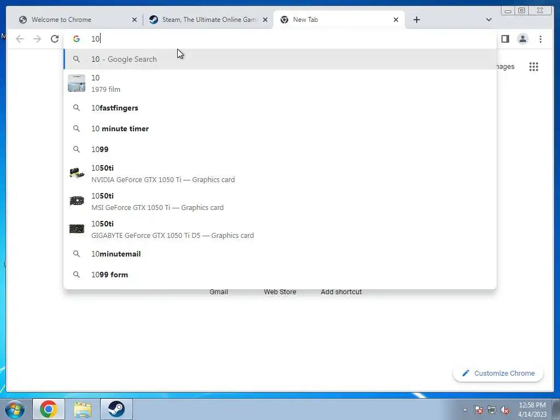560x420 pixels.
Task: Click the MSI graphics card thumbnail
Action: 77,201
